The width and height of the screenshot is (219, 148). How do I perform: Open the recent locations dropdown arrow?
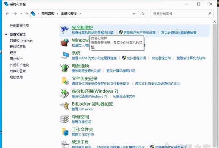(x=21, y=14)
